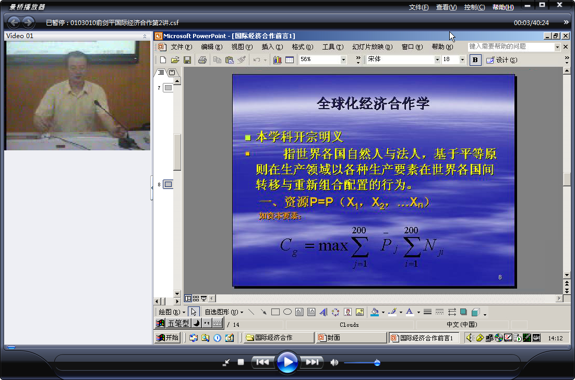Select the Arrow drawing tool

(x=263, y=312)
